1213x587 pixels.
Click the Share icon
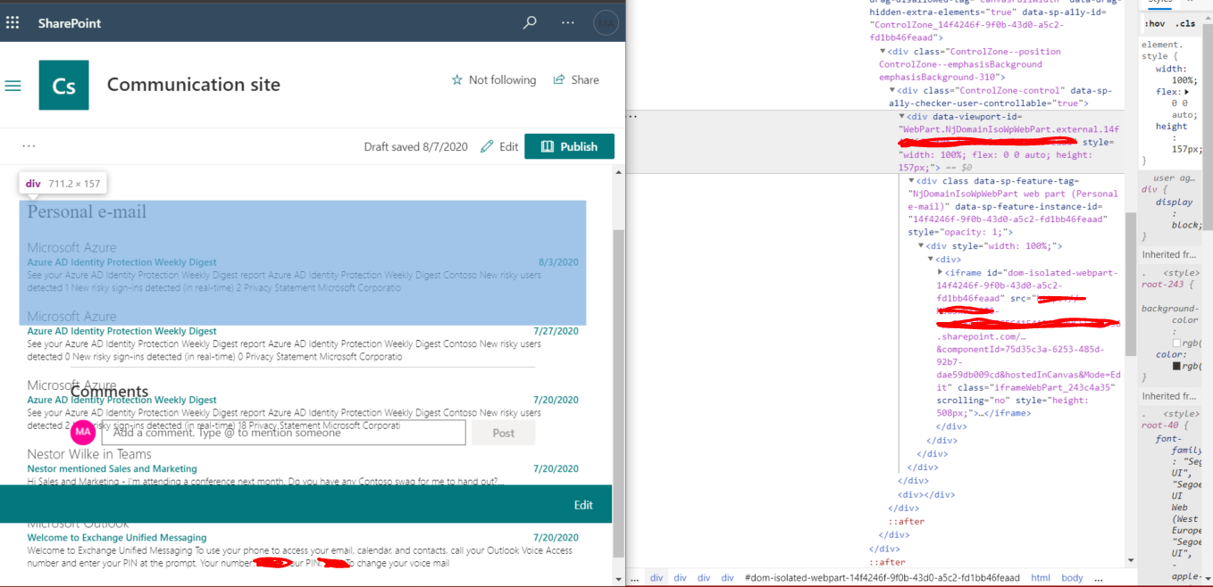(557, 79)
